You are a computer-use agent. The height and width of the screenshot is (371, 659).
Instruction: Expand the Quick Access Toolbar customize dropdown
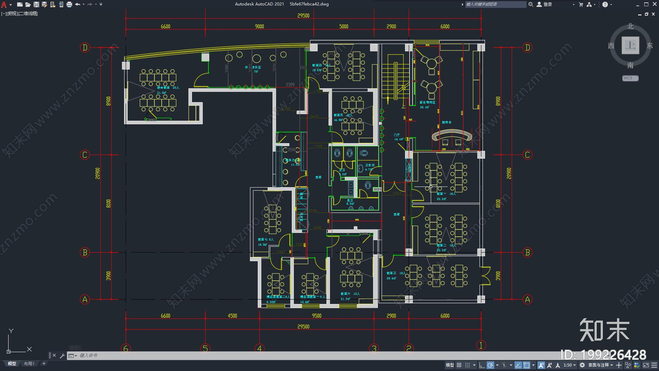click(x=101, y=5)
